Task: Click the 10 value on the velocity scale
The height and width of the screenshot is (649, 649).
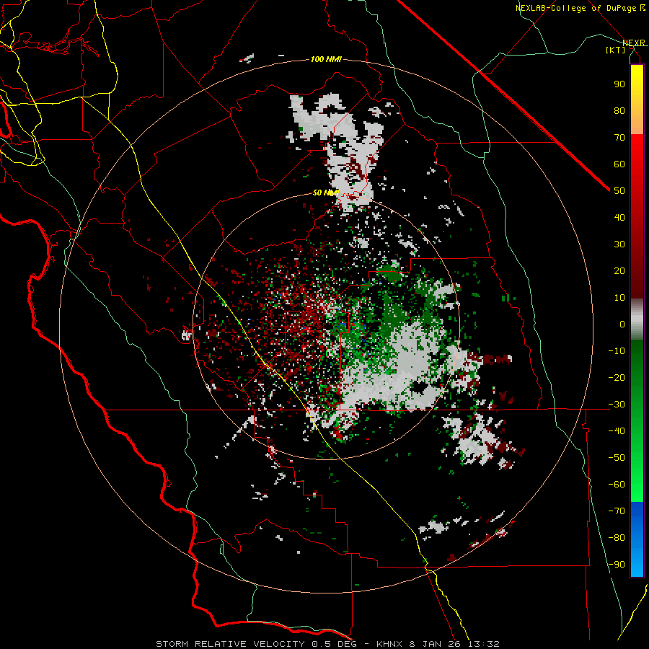Action: 619,298
